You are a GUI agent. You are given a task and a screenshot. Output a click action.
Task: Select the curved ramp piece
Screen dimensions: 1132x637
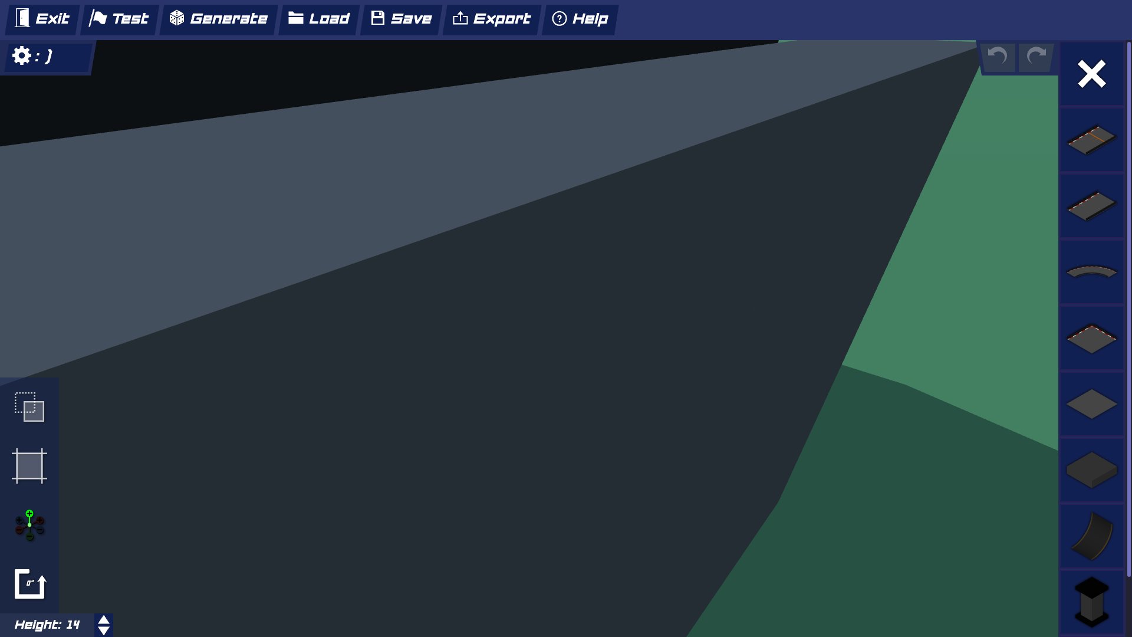(1091, 536)
